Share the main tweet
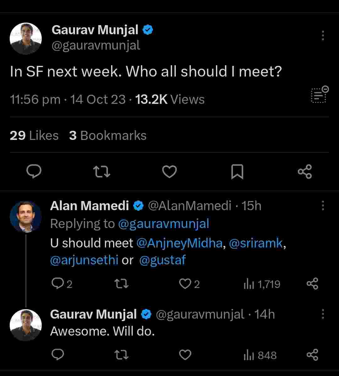 [304, 172]
